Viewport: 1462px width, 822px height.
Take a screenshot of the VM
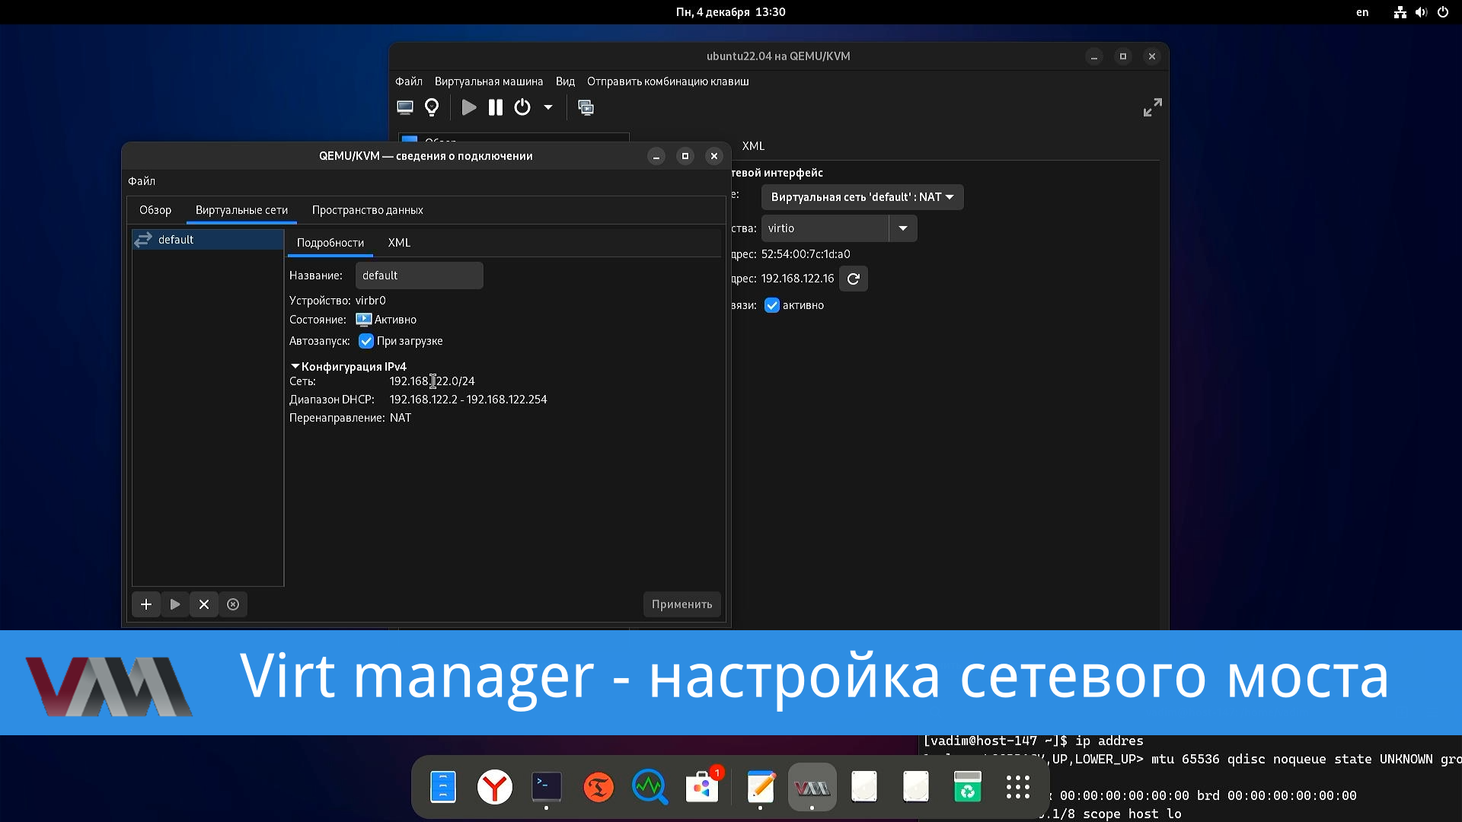(x=586, y=107)
